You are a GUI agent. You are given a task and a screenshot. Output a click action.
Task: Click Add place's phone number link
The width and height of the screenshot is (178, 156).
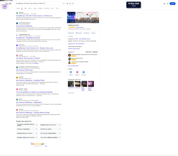[74, 49]
